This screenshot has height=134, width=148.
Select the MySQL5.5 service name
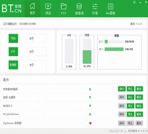(8, 106)
